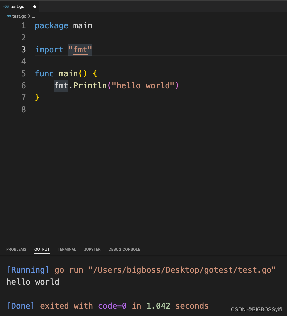Viewport: 287px width, 316px height.
Task: Click the test.go file path in output
Action: (x=182, y=270)
